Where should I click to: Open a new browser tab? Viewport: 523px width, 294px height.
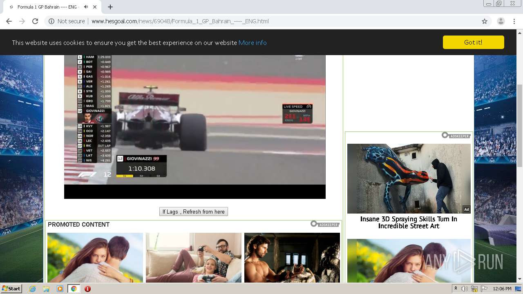[x=110, y=7]
